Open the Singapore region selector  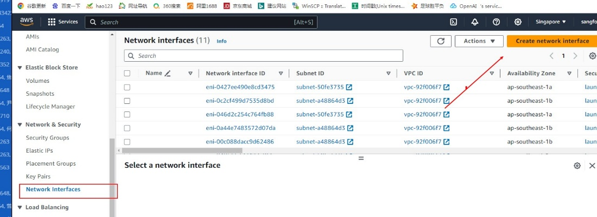(x=550, y=22)
